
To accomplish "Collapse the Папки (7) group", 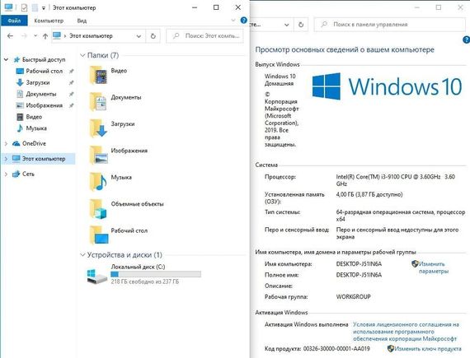I will coord(82,55).
